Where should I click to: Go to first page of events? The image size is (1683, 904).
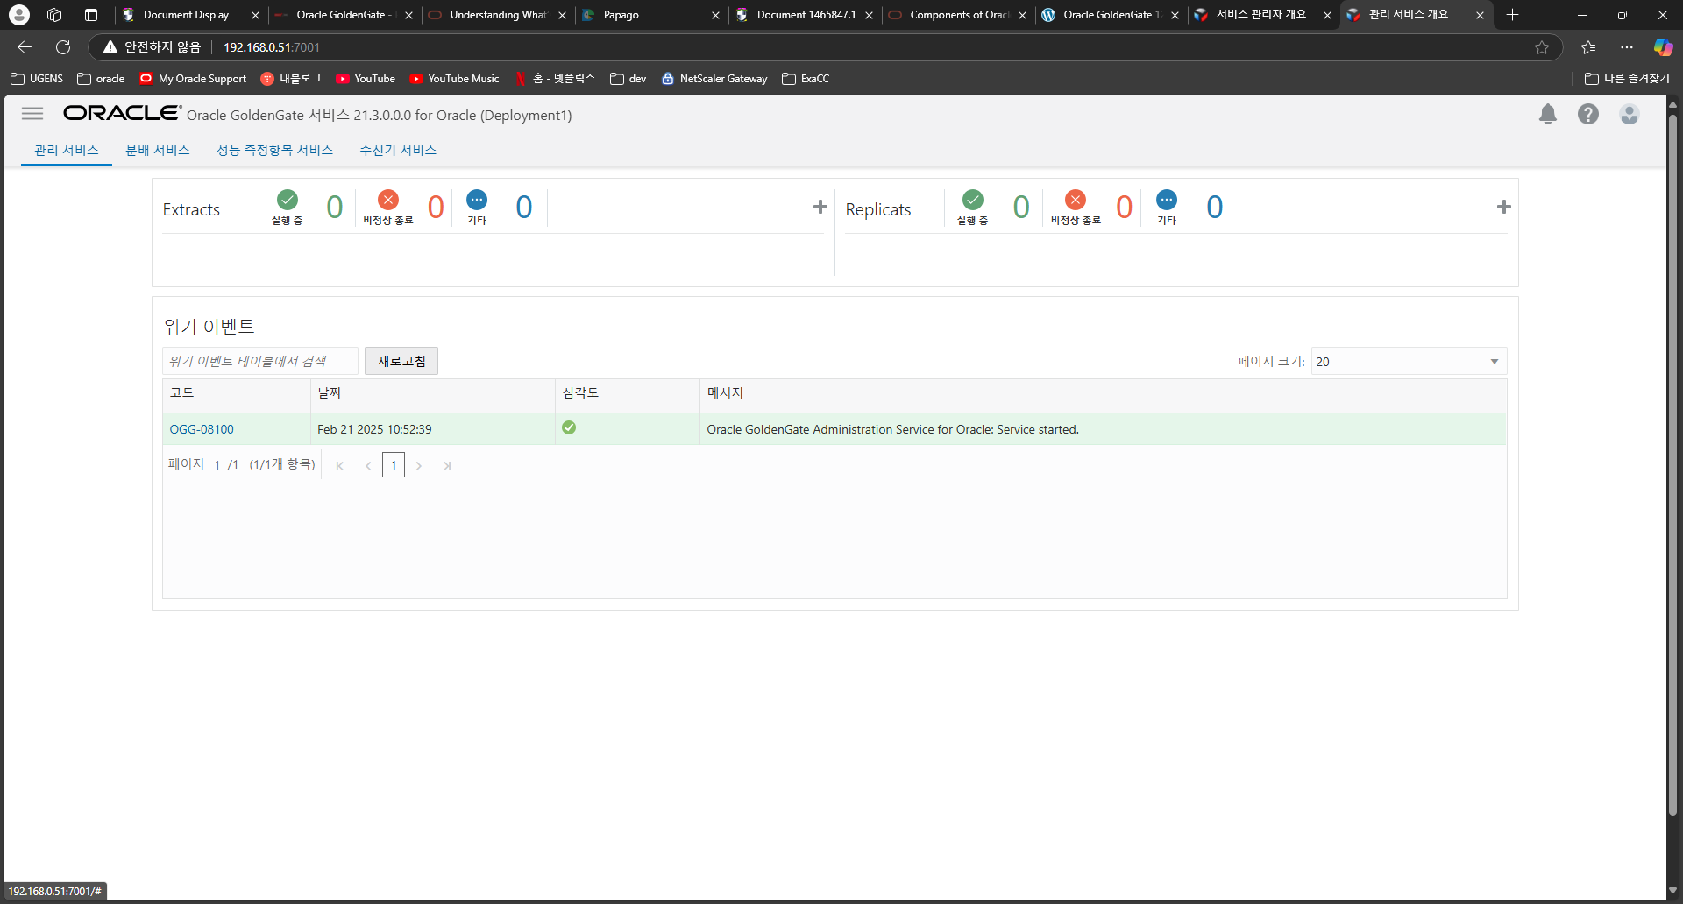click(x=340, y=466)
